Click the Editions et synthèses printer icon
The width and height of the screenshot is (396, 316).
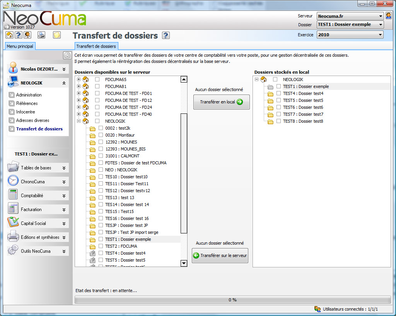pyautogui.click(x=13, y=236)
